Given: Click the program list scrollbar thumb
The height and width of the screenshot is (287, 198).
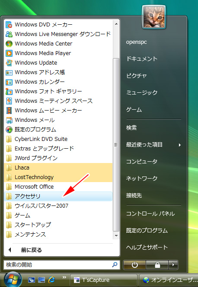Looking at the screenshot, I should pos(116,145).
